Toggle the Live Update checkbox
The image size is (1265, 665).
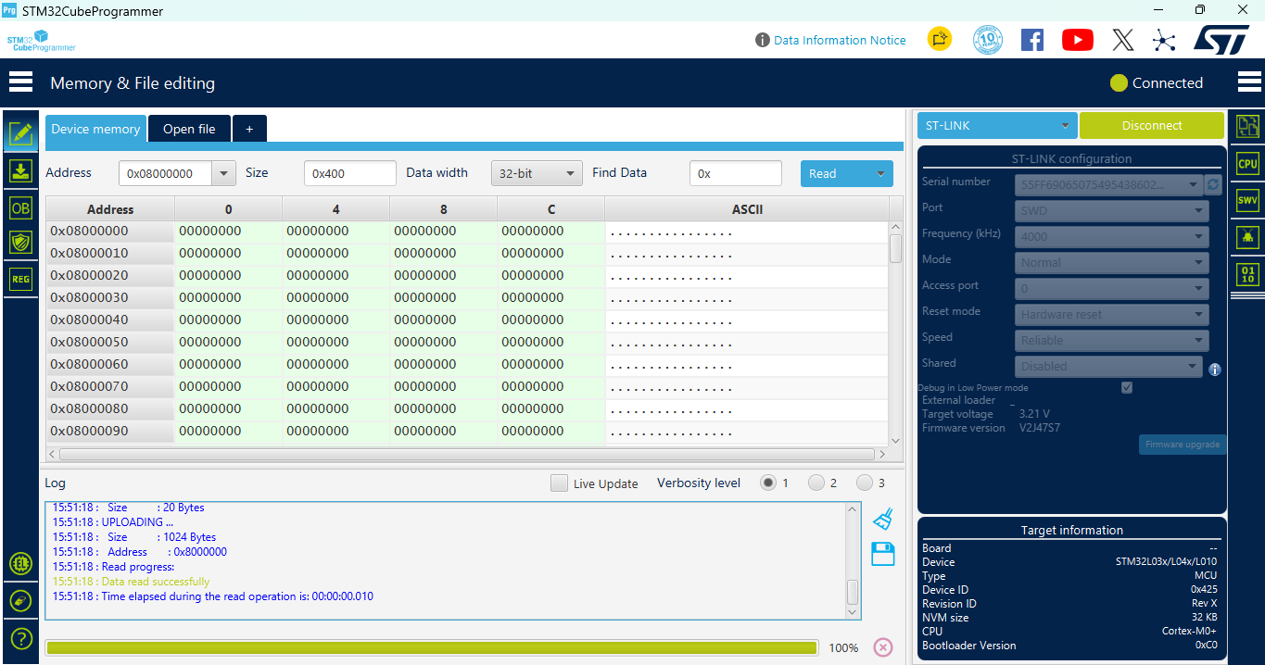559,483
